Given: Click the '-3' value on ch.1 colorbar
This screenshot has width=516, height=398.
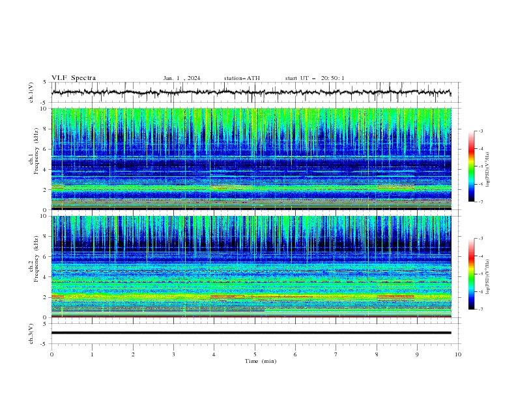Looking at the screenshot, I should (480, 131).
